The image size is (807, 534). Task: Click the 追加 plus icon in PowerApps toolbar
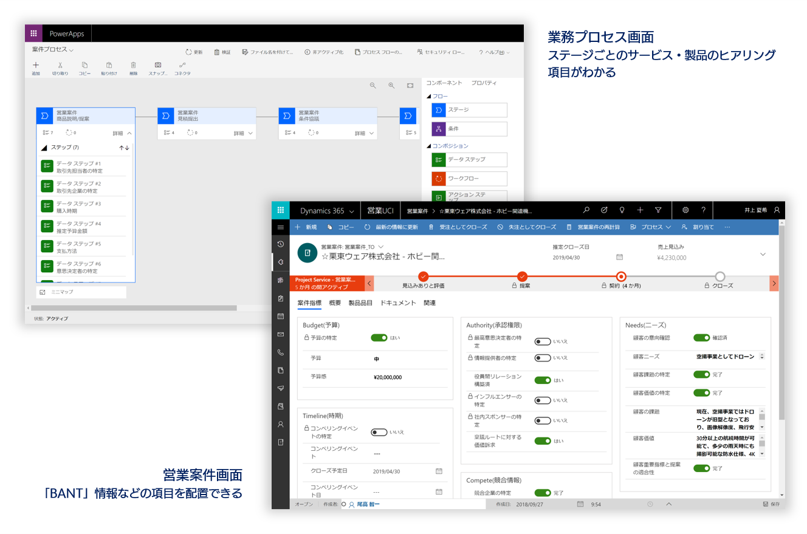pos(36,65)
